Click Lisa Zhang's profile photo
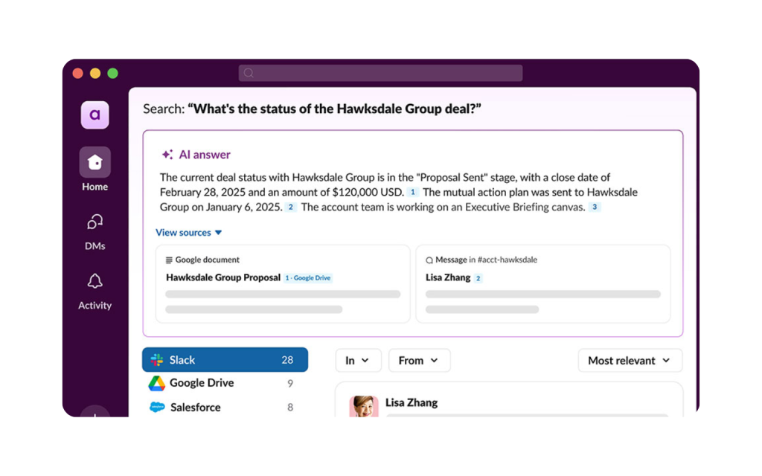This screenshot has height=476, width=762. (364, 405)
